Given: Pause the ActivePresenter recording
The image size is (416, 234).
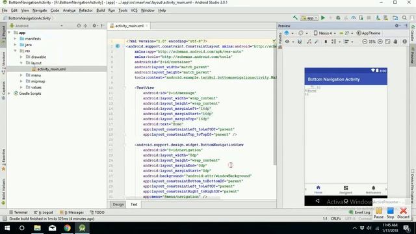Looking at the screenshot, I should pos(378,213).
